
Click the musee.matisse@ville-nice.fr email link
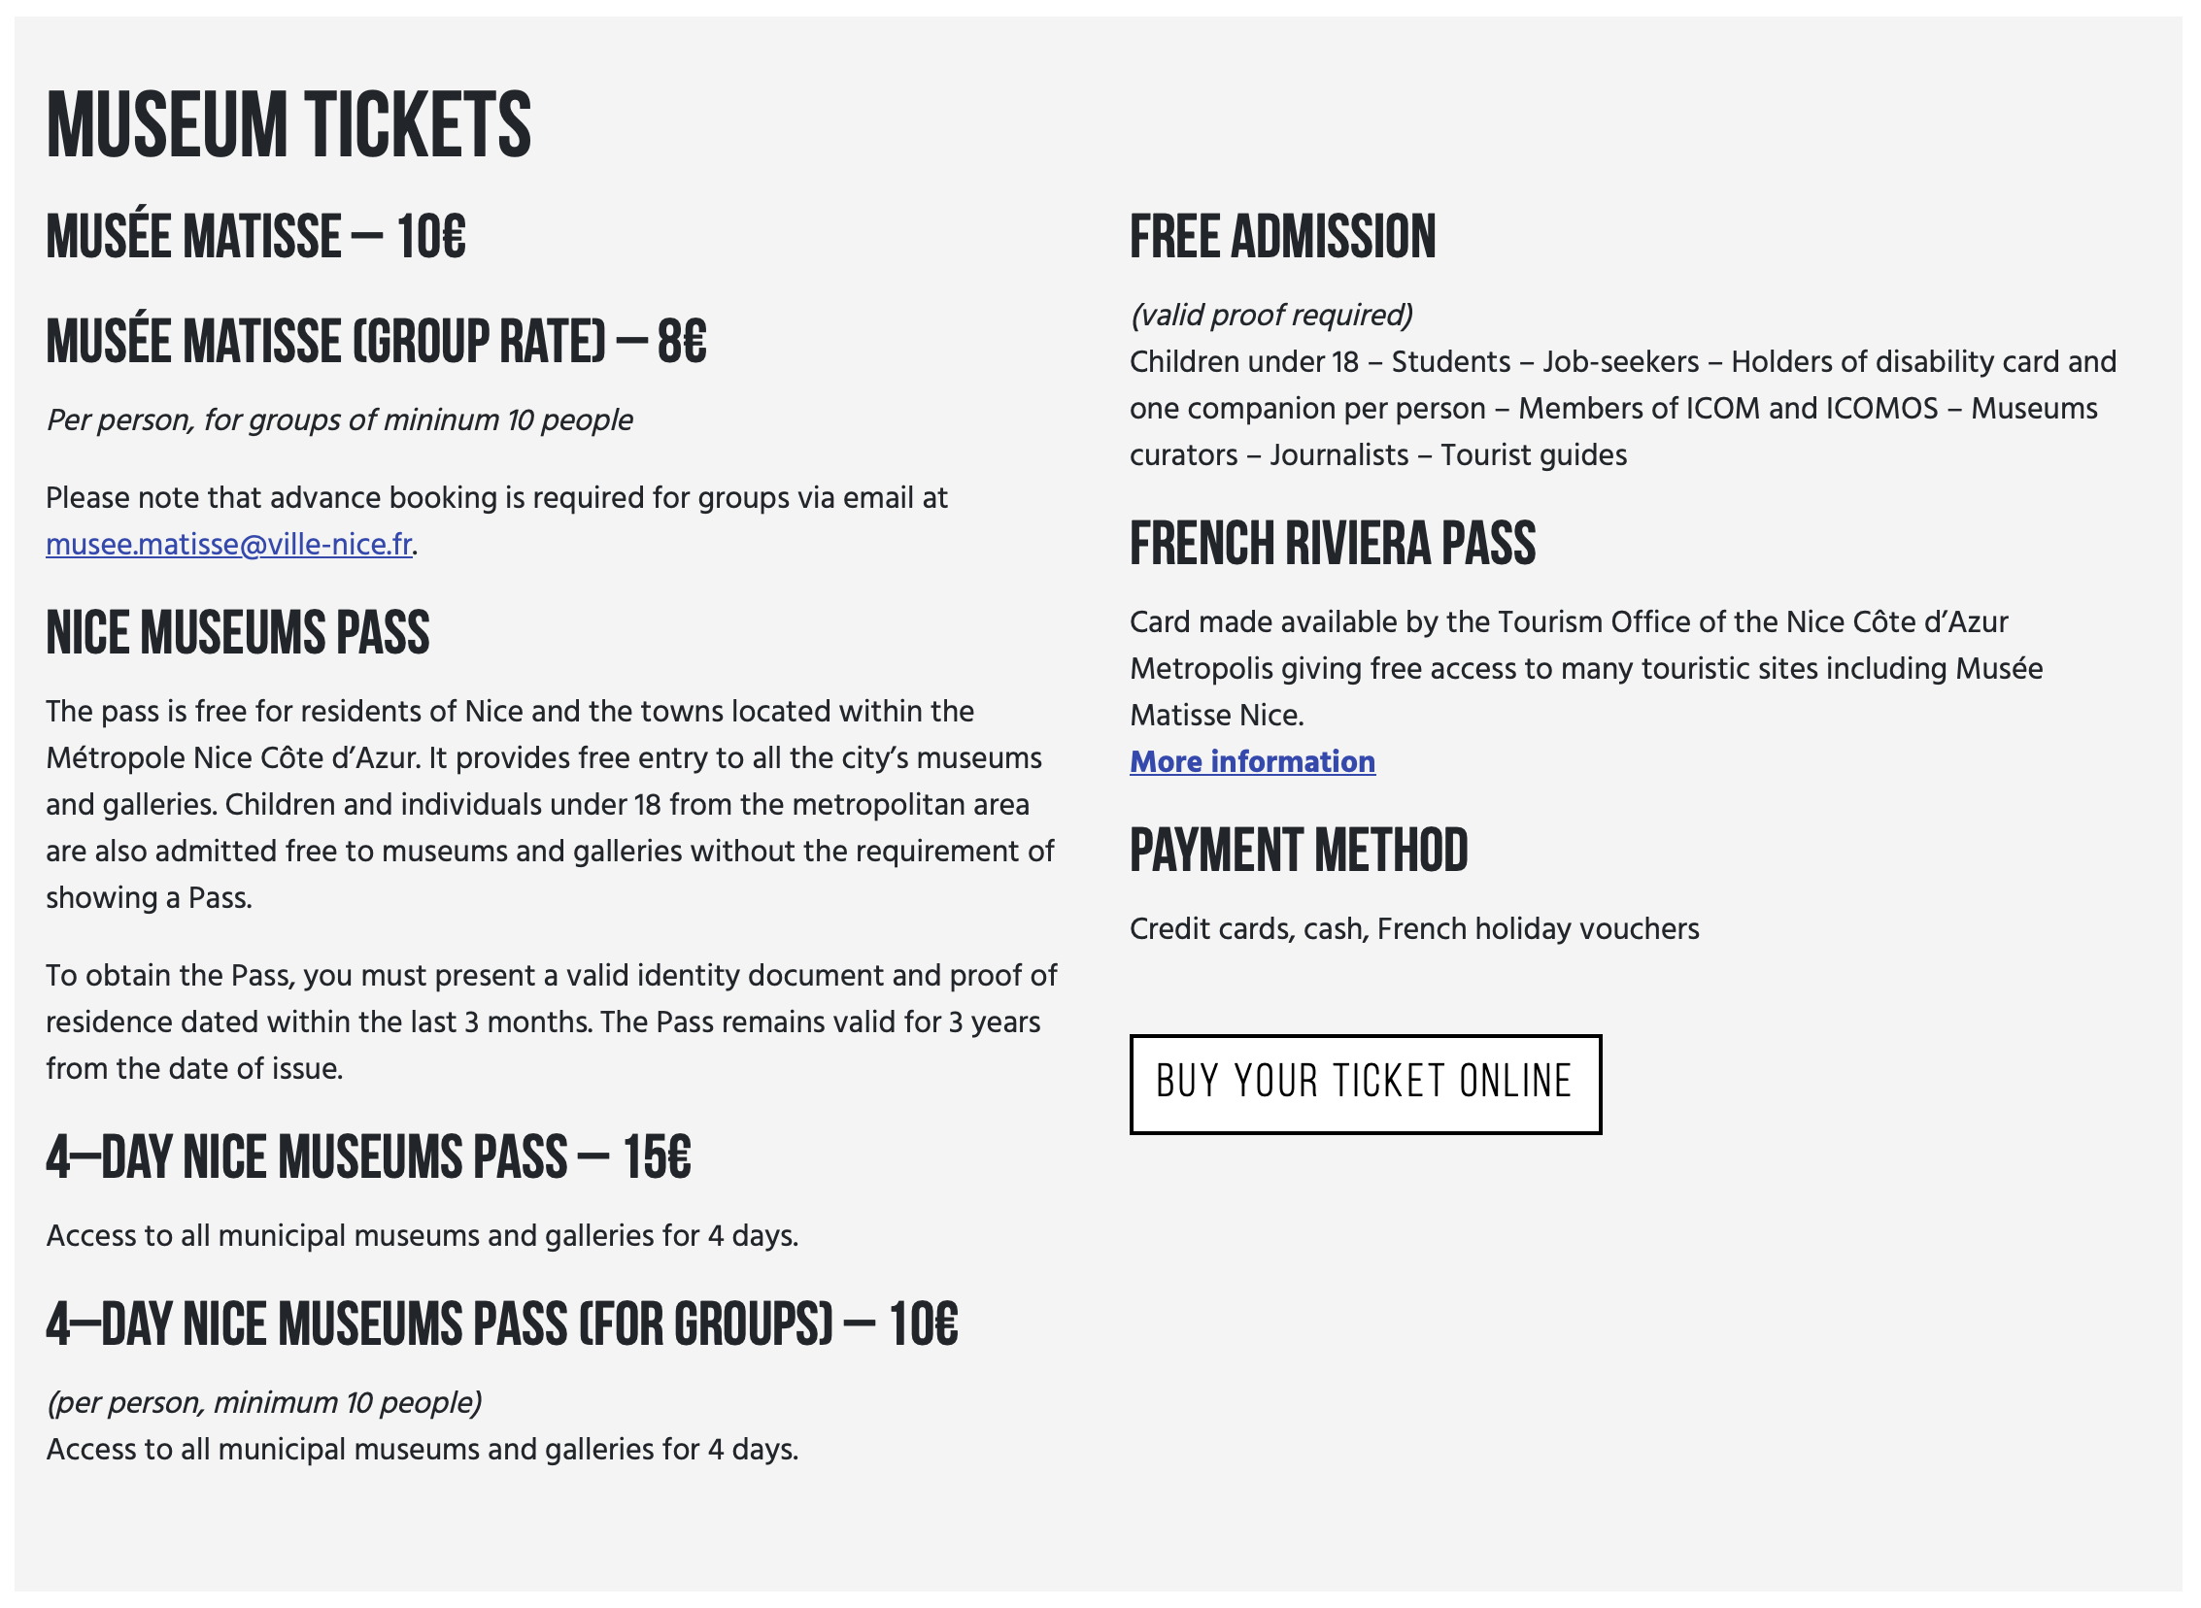229,544
